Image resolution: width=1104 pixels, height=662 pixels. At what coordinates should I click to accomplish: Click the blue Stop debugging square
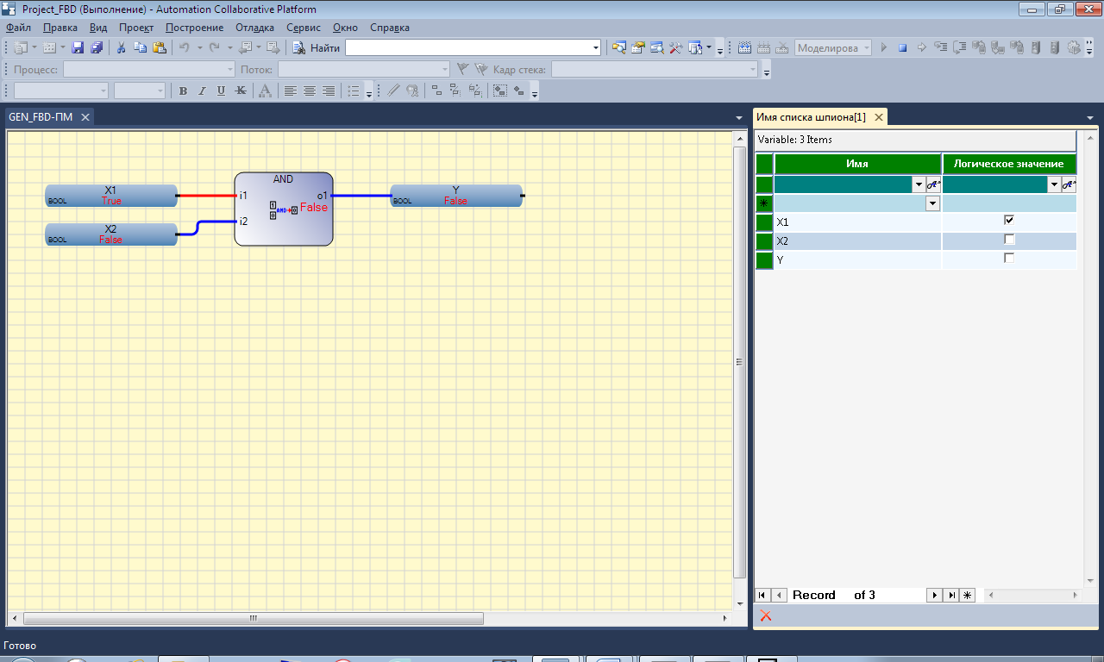click(x=902, y=47)
